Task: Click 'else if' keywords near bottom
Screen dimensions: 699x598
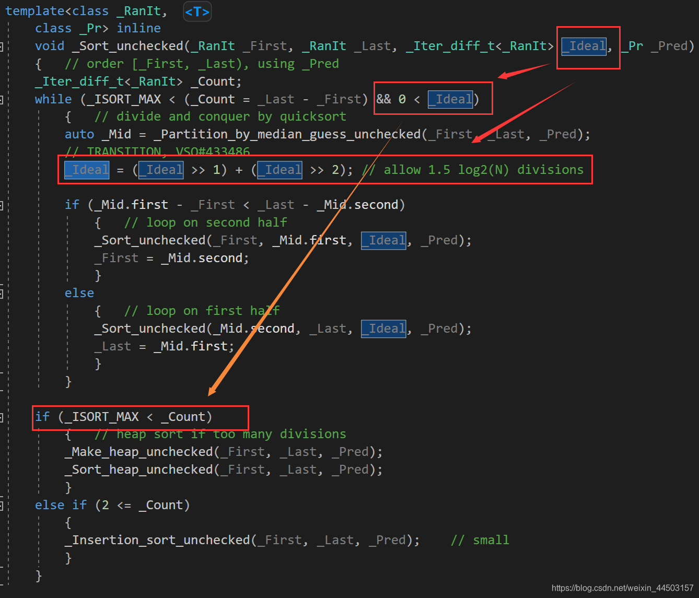Action: point(61,505)
